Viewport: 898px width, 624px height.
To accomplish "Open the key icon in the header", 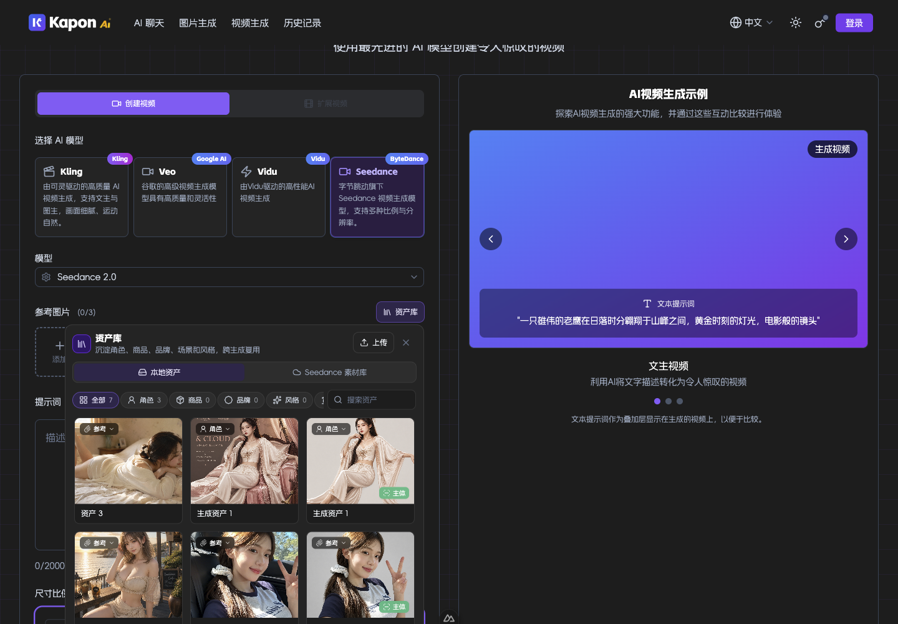I will pyautogui.click(x=821, y=23).
